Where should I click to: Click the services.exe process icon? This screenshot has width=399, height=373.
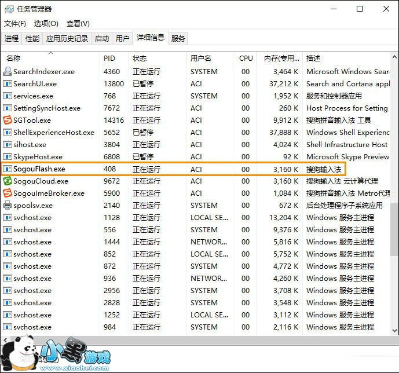[x=8, y=96]
